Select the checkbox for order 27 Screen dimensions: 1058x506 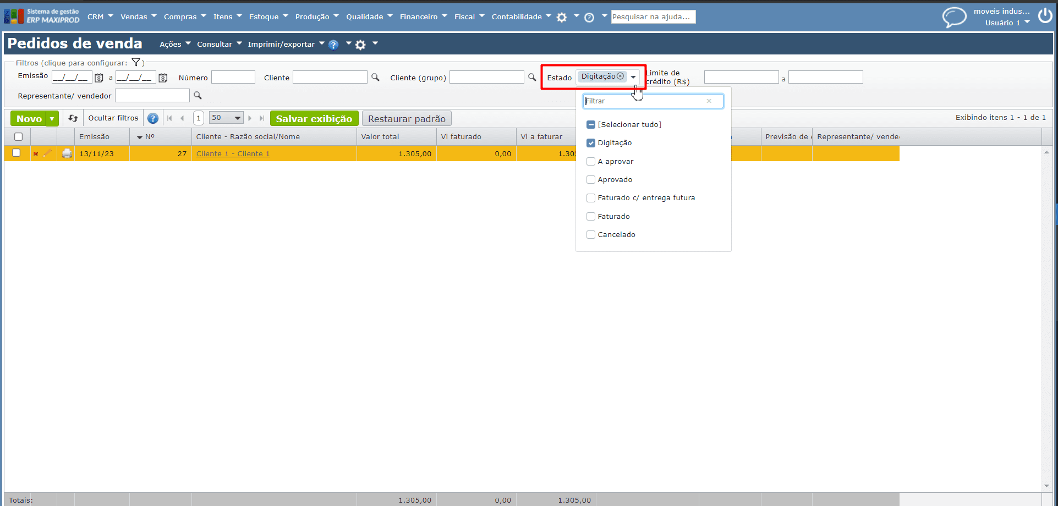click(x=17, y=153)
